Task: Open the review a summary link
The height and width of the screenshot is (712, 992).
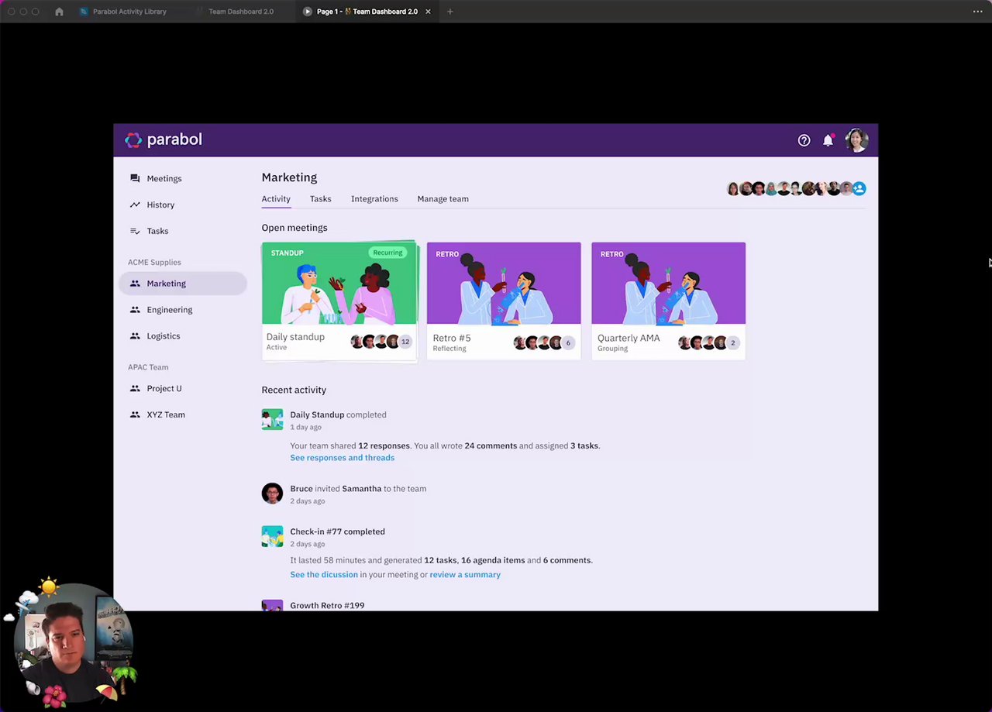Action: pos(465,575)
